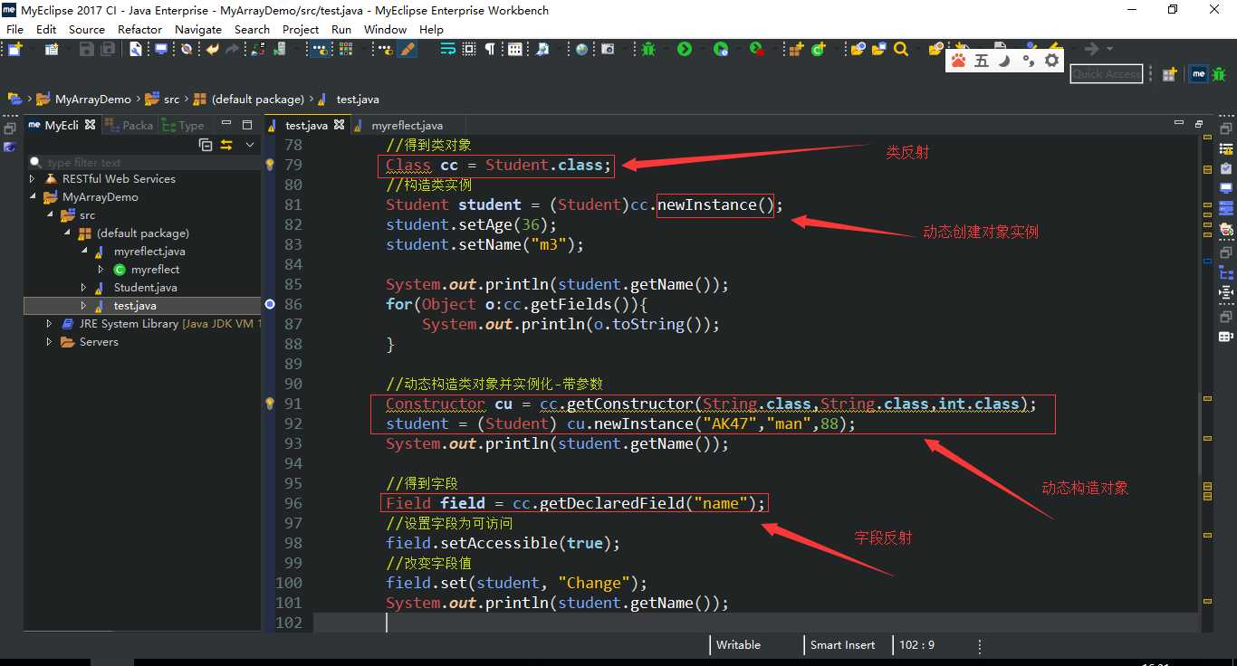Click the New Java Class icon
This screenshot has height=666, width=1237.
[x=818, y=50]
